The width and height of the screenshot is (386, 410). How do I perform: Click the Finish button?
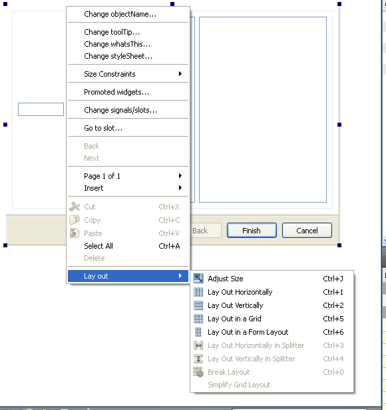tap(252, 231)
